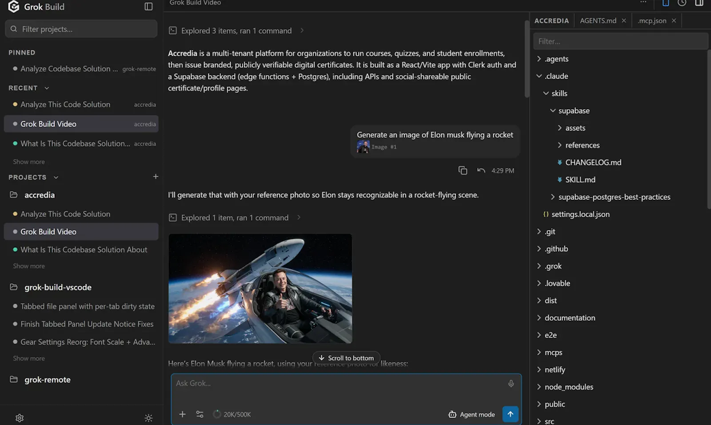Image resolution: width=711 pixels, height=425 pixels.
Task: Open Tabbed file panel with per-tab dirty state
Action: [x=84, y=306]
